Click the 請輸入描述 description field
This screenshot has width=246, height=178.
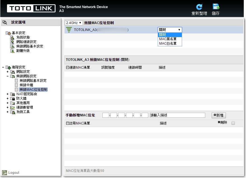(x=177, y=115)
